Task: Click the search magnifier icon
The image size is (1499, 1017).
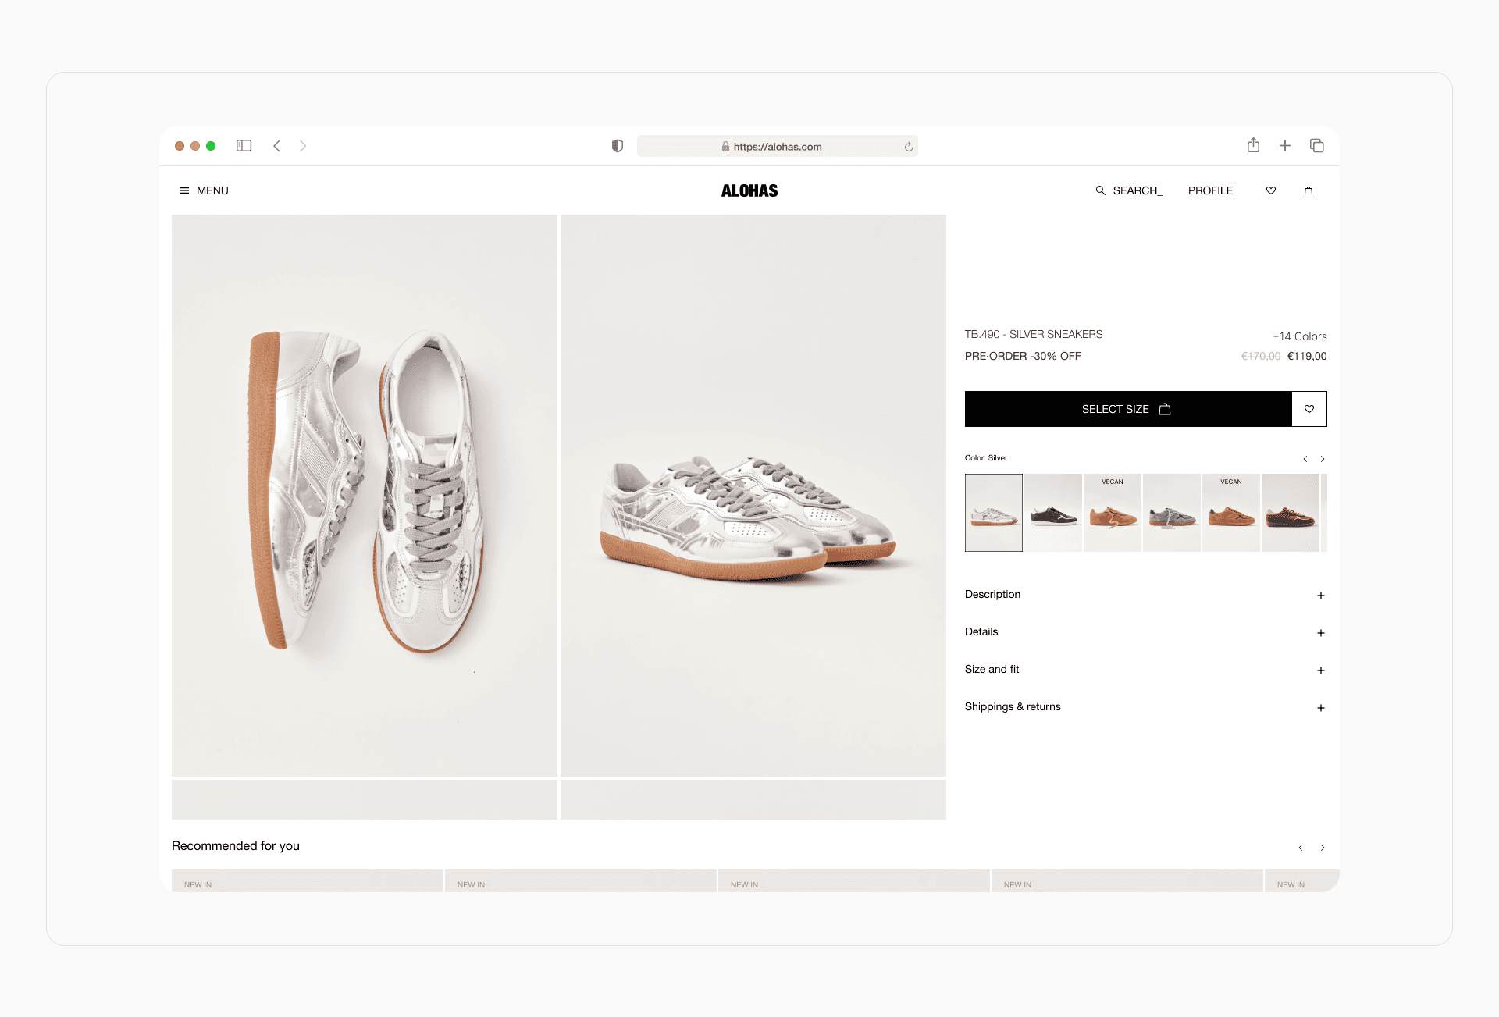Action: [1100, 190]
